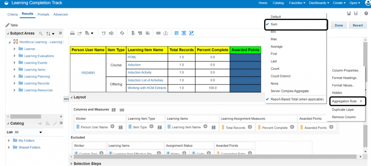Open the HTML learning item link
This screenshot has width=371, height=166.
(132, 57)
